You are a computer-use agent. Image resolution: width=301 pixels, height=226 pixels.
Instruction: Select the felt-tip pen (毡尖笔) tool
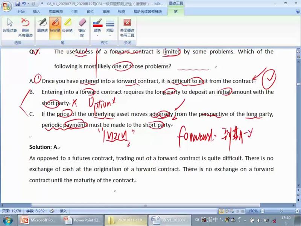55,26
